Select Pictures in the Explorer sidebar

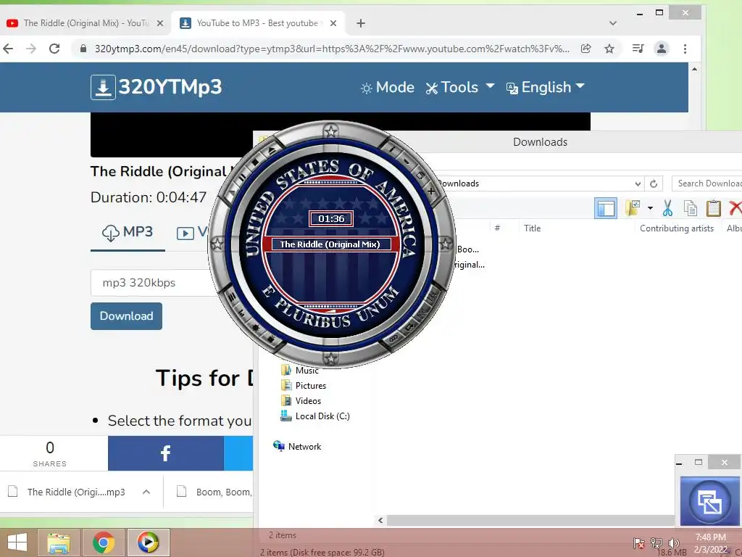pyautogui.click(x=304, y=386)
